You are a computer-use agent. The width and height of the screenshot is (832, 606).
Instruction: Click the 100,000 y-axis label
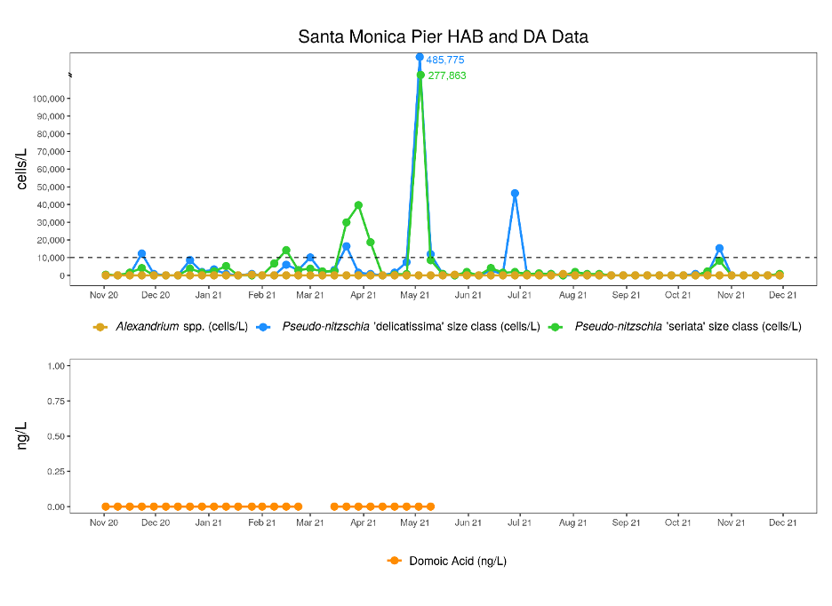[48, 99]
